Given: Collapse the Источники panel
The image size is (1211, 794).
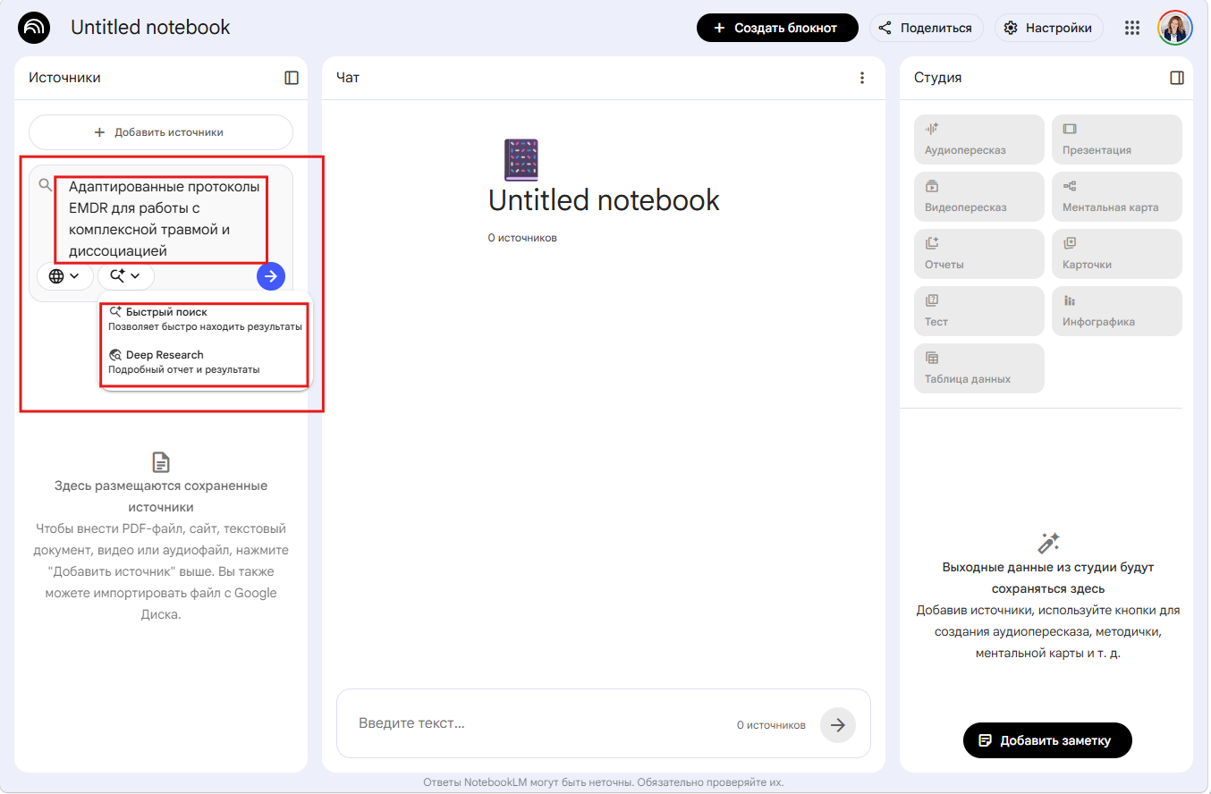Looking at the screenshot, I should [x=292, y=78].
